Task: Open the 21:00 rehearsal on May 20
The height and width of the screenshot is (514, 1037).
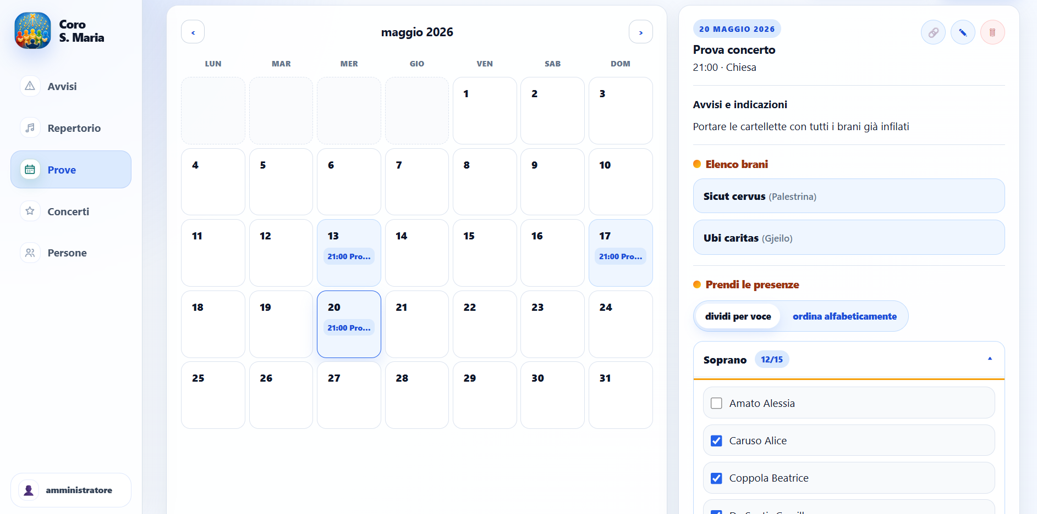Action: pyautogui.click(x=349, y=328)
